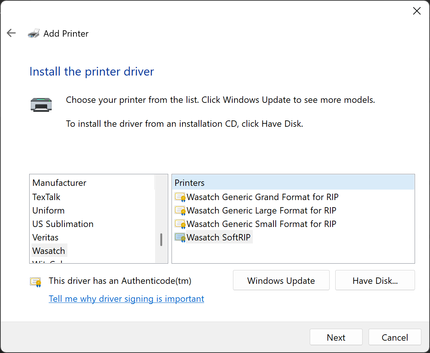Open Windows Update for more models
Image resolution: width=430 pixels, height=353 pixels.
(281, 280)
